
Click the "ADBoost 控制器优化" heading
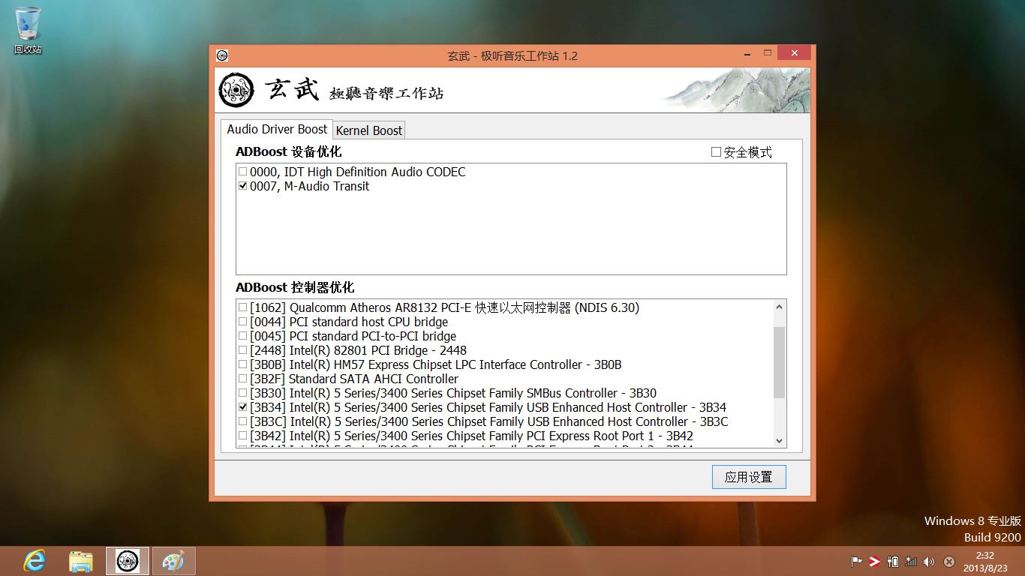point(295,287)
